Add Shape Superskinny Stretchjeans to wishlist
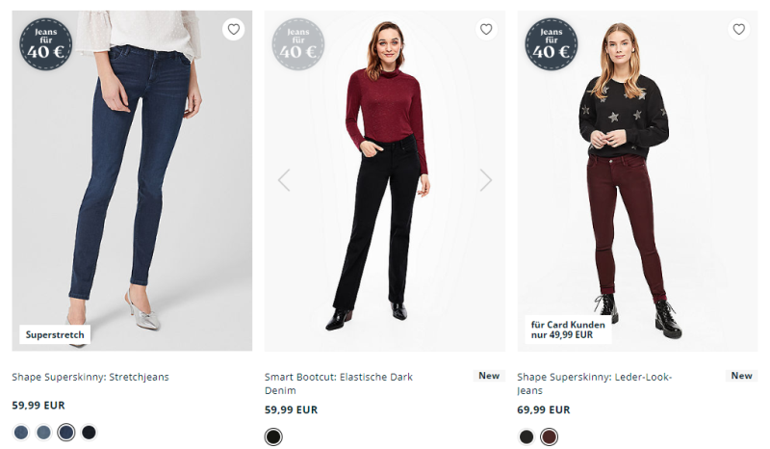Viewport: 770px width, 449px height. [x=233, y=30]
